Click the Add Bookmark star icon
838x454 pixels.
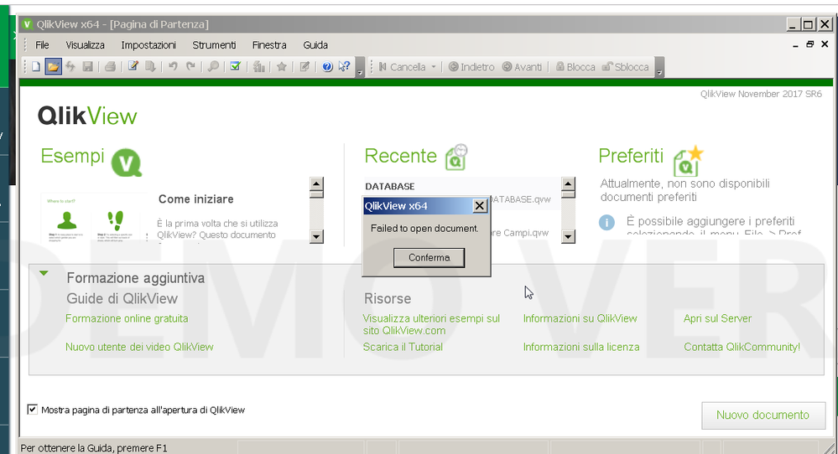tap(282, 67)
